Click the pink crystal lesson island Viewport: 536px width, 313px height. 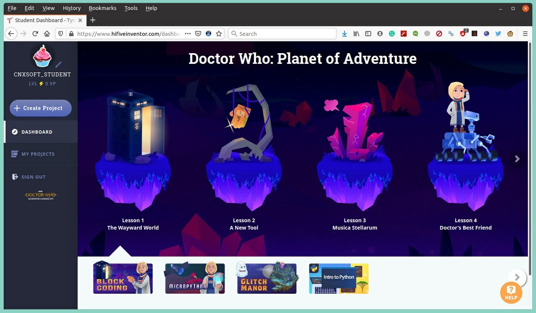(x=355, y=155)
